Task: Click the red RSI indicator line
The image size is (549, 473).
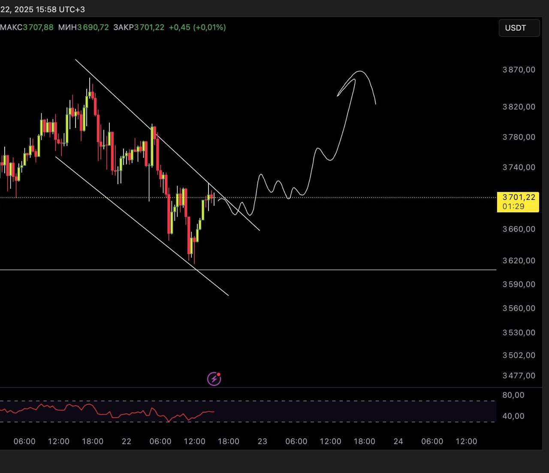Action: tap(107, 412)
